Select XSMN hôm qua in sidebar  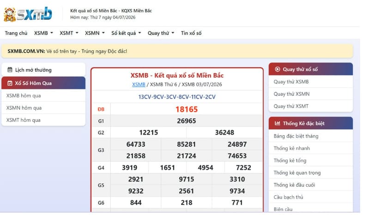tap(24, 108)
